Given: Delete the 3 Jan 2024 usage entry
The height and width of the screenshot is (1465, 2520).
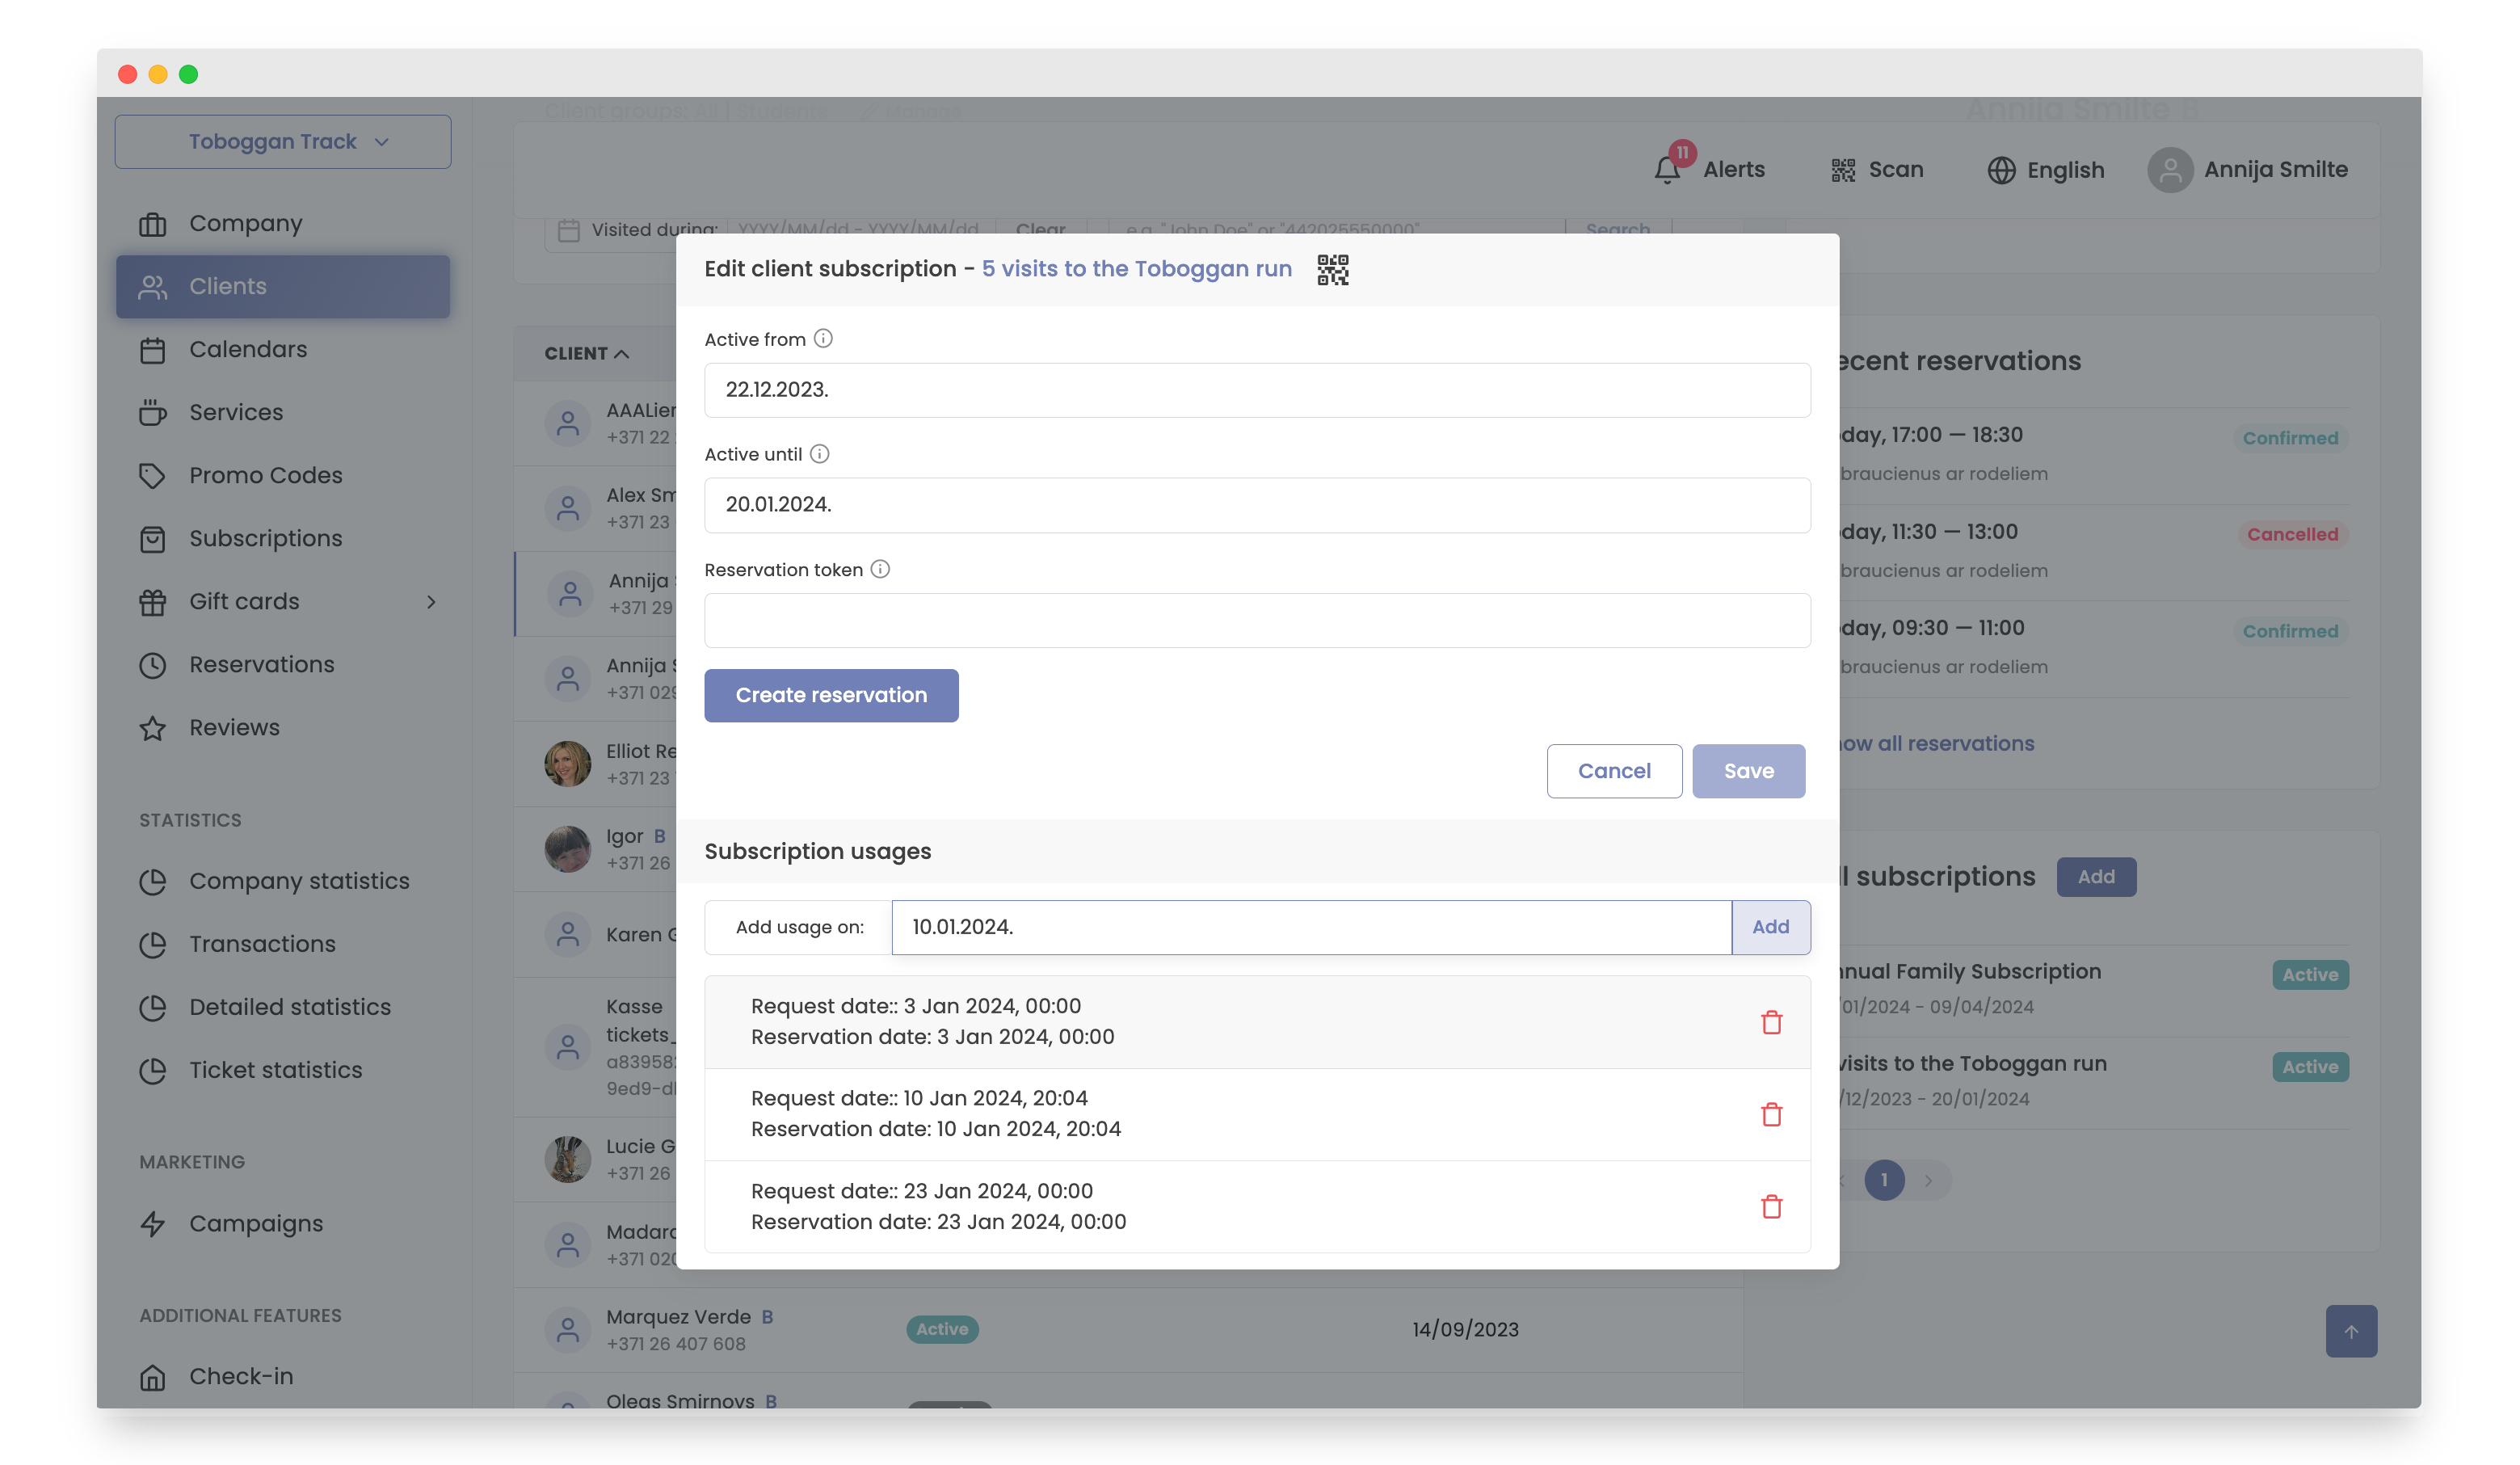Looking at the screenshot, I should click(1771, 1022).
